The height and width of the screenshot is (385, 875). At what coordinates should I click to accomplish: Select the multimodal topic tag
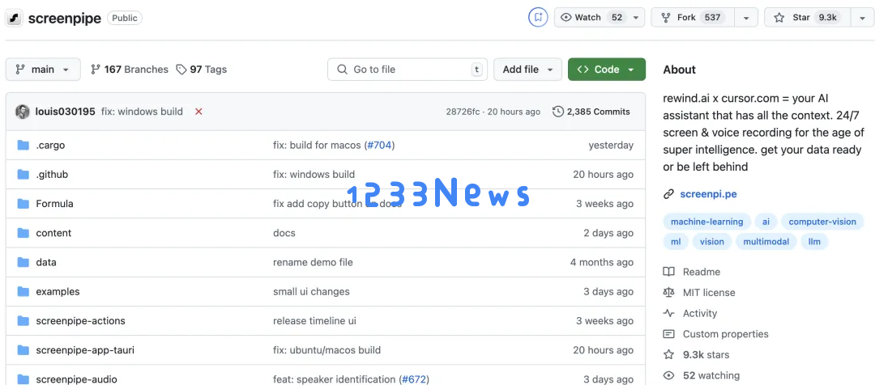(766, 242)
